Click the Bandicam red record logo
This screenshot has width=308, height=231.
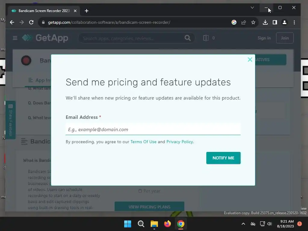tap(26, 60)
